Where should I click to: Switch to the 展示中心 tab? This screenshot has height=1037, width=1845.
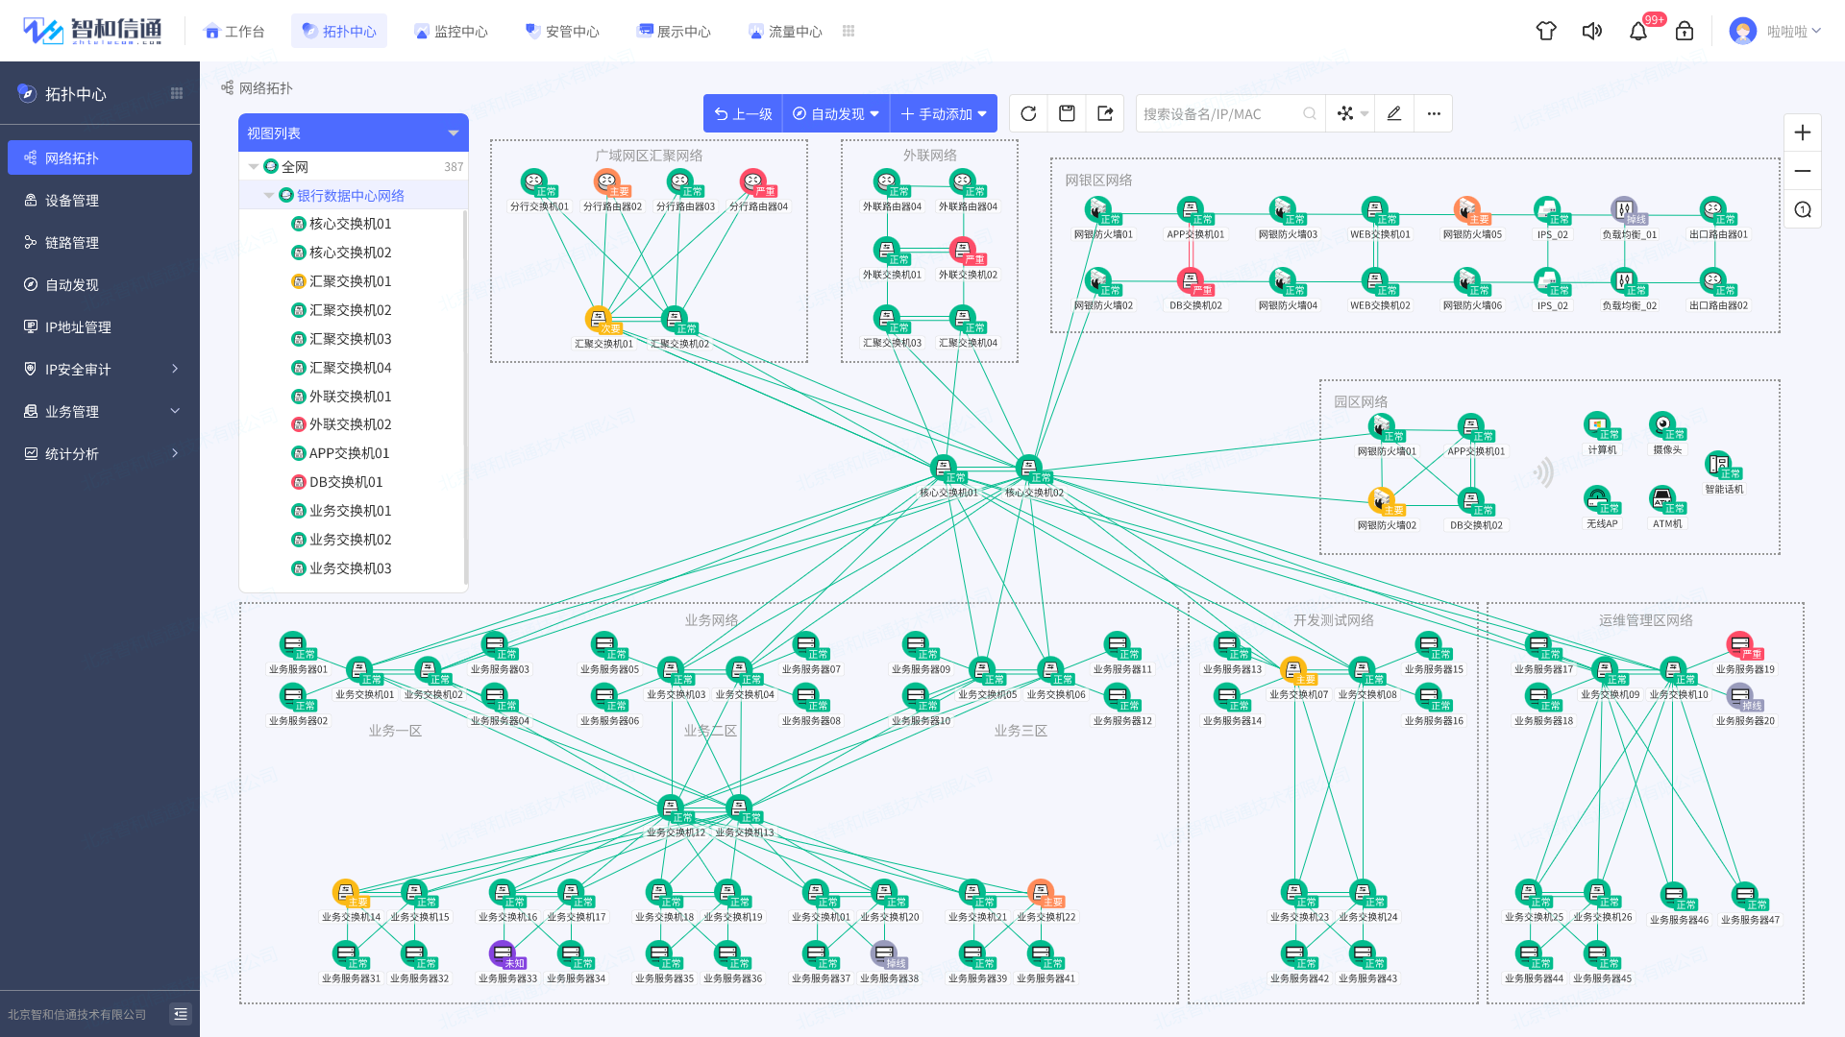tap(674, 31)
